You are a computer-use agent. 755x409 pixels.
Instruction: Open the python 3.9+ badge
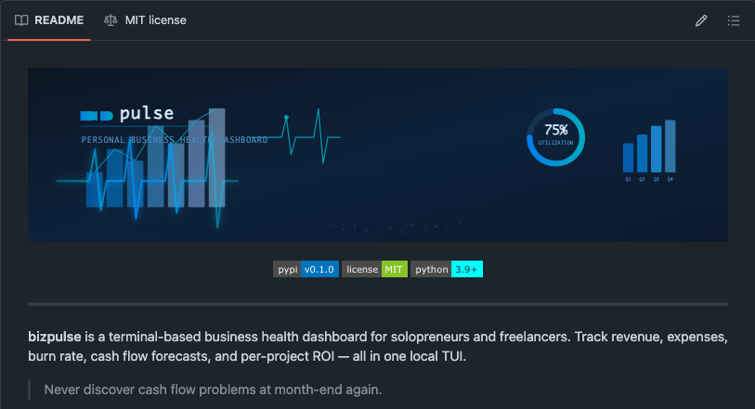[x=447, y=269]
